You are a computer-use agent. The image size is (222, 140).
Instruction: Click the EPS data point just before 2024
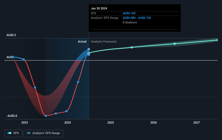(67, 111)
